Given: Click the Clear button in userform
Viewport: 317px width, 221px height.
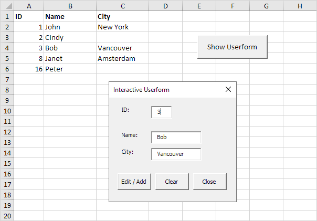Looking at the screenshot, I should 171,182.
